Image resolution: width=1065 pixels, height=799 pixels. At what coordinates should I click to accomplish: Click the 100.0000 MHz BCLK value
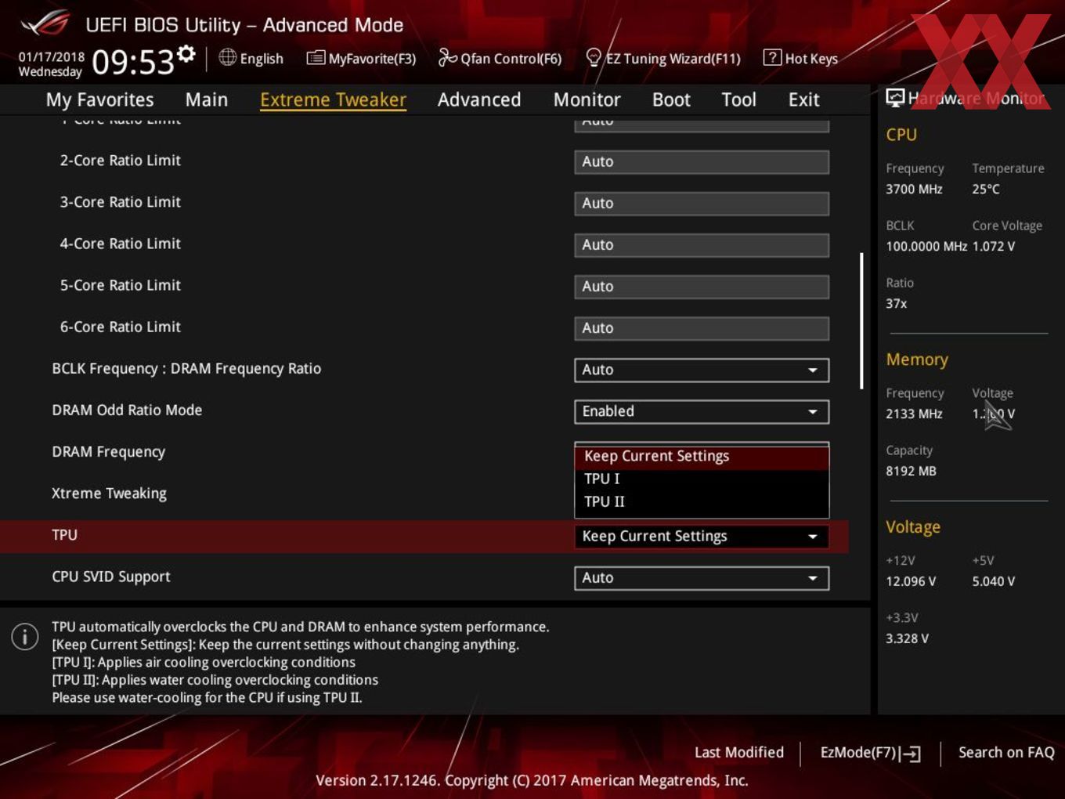click(x=926, y=246)
